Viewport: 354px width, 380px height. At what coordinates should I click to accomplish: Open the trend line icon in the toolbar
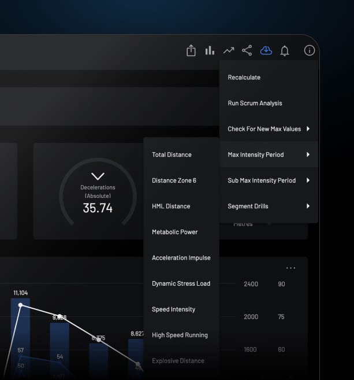coord(229,50)
